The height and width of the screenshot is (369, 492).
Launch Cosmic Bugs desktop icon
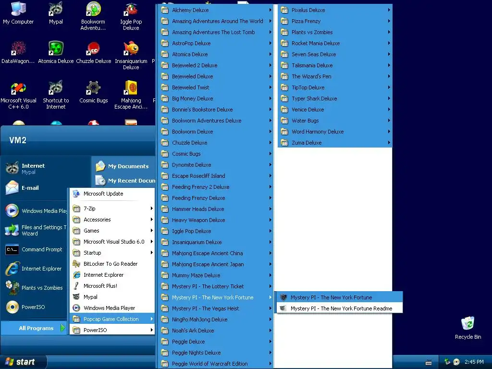point(94,92)
